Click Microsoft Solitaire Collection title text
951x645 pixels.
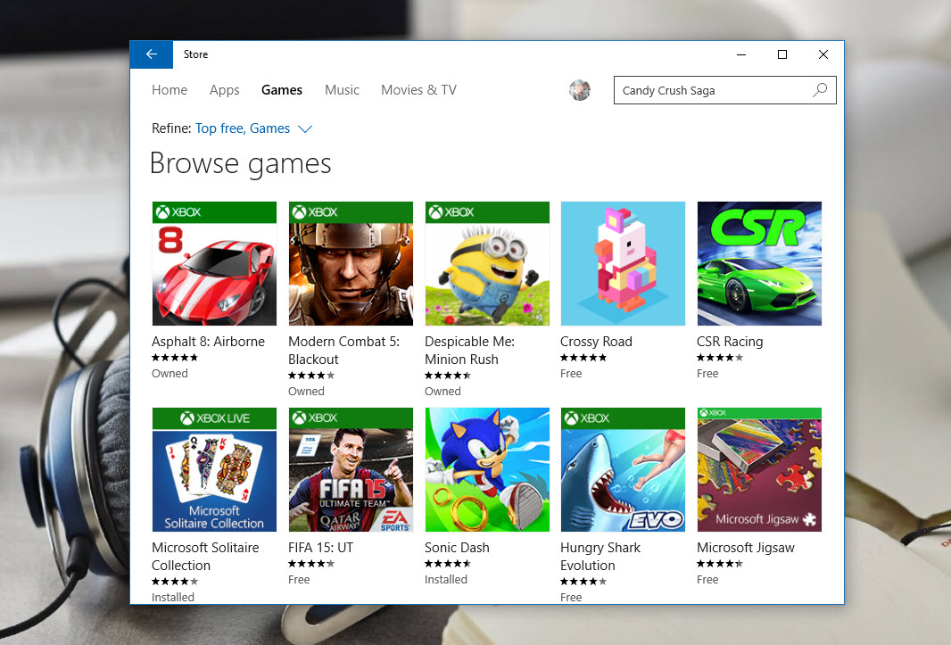click(205, 557)
